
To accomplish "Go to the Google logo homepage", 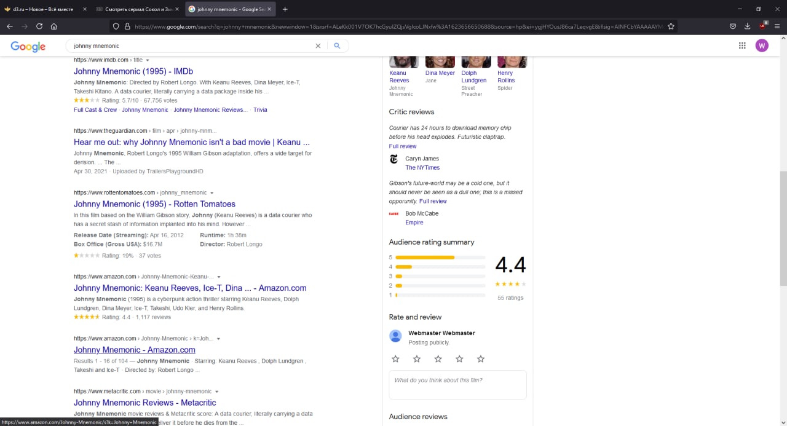I will (x=28, y=46).
